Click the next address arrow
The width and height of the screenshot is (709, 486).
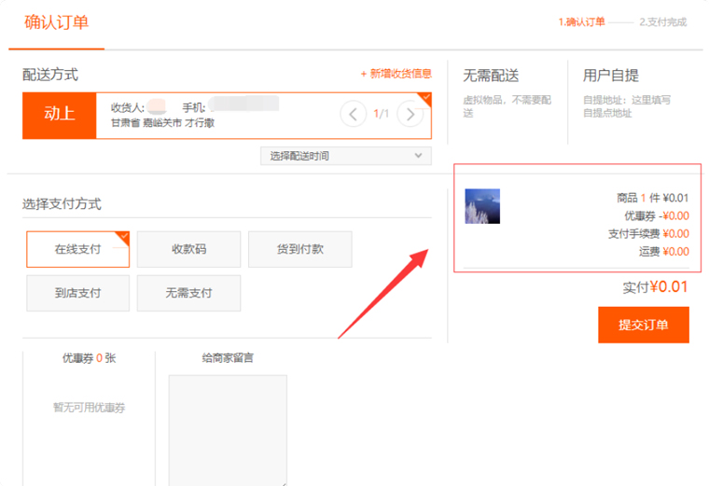[410, 115]
